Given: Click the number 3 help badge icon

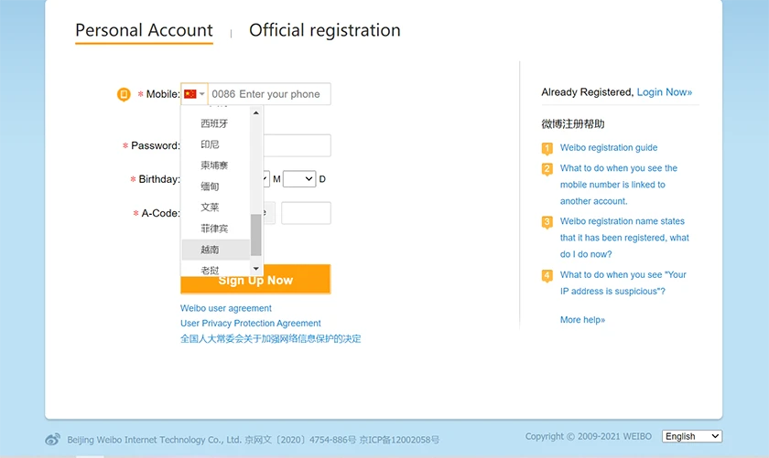Looking at the screenshot, I should tap(547, 222).
